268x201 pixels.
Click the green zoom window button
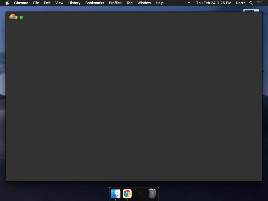pos(21,17)
